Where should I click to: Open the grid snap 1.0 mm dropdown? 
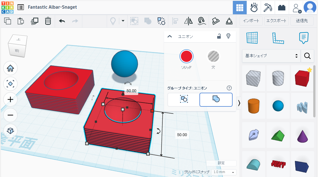(x=224, y=172)
